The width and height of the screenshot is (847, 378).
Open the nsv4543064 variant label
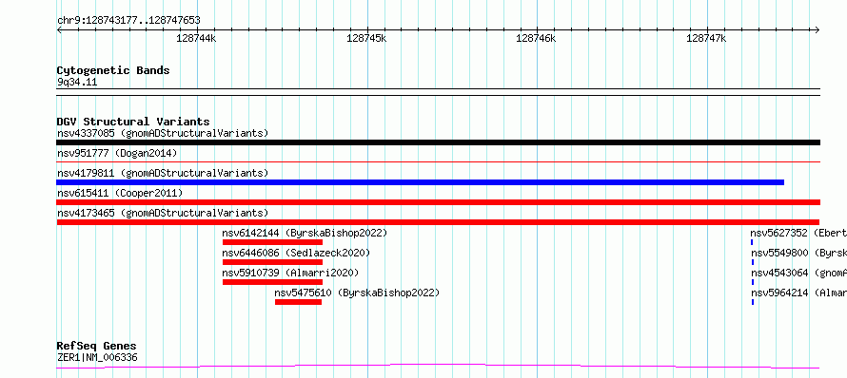pos(798,273)
